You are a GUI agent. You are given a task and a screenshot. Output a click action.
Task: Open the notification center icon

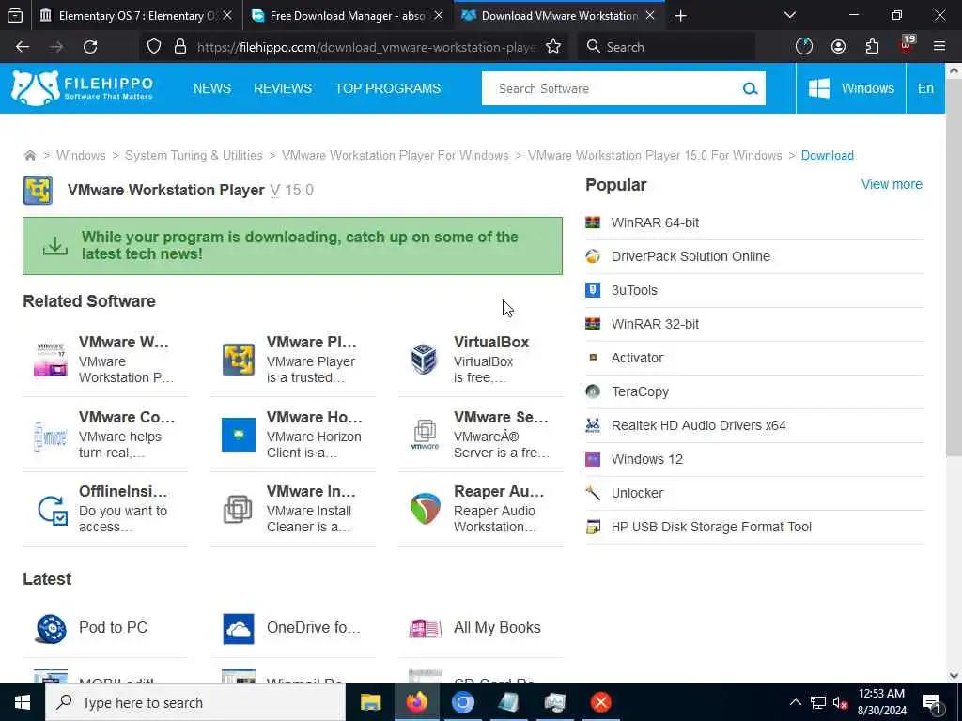(932, 702)
